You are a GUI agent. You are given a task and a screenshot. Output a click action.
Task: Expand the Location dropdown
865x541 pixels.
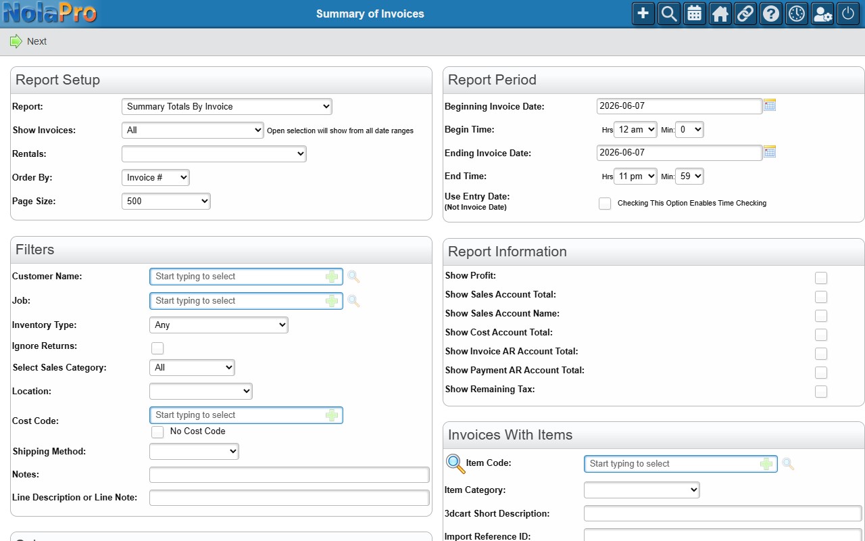point(201,391)
